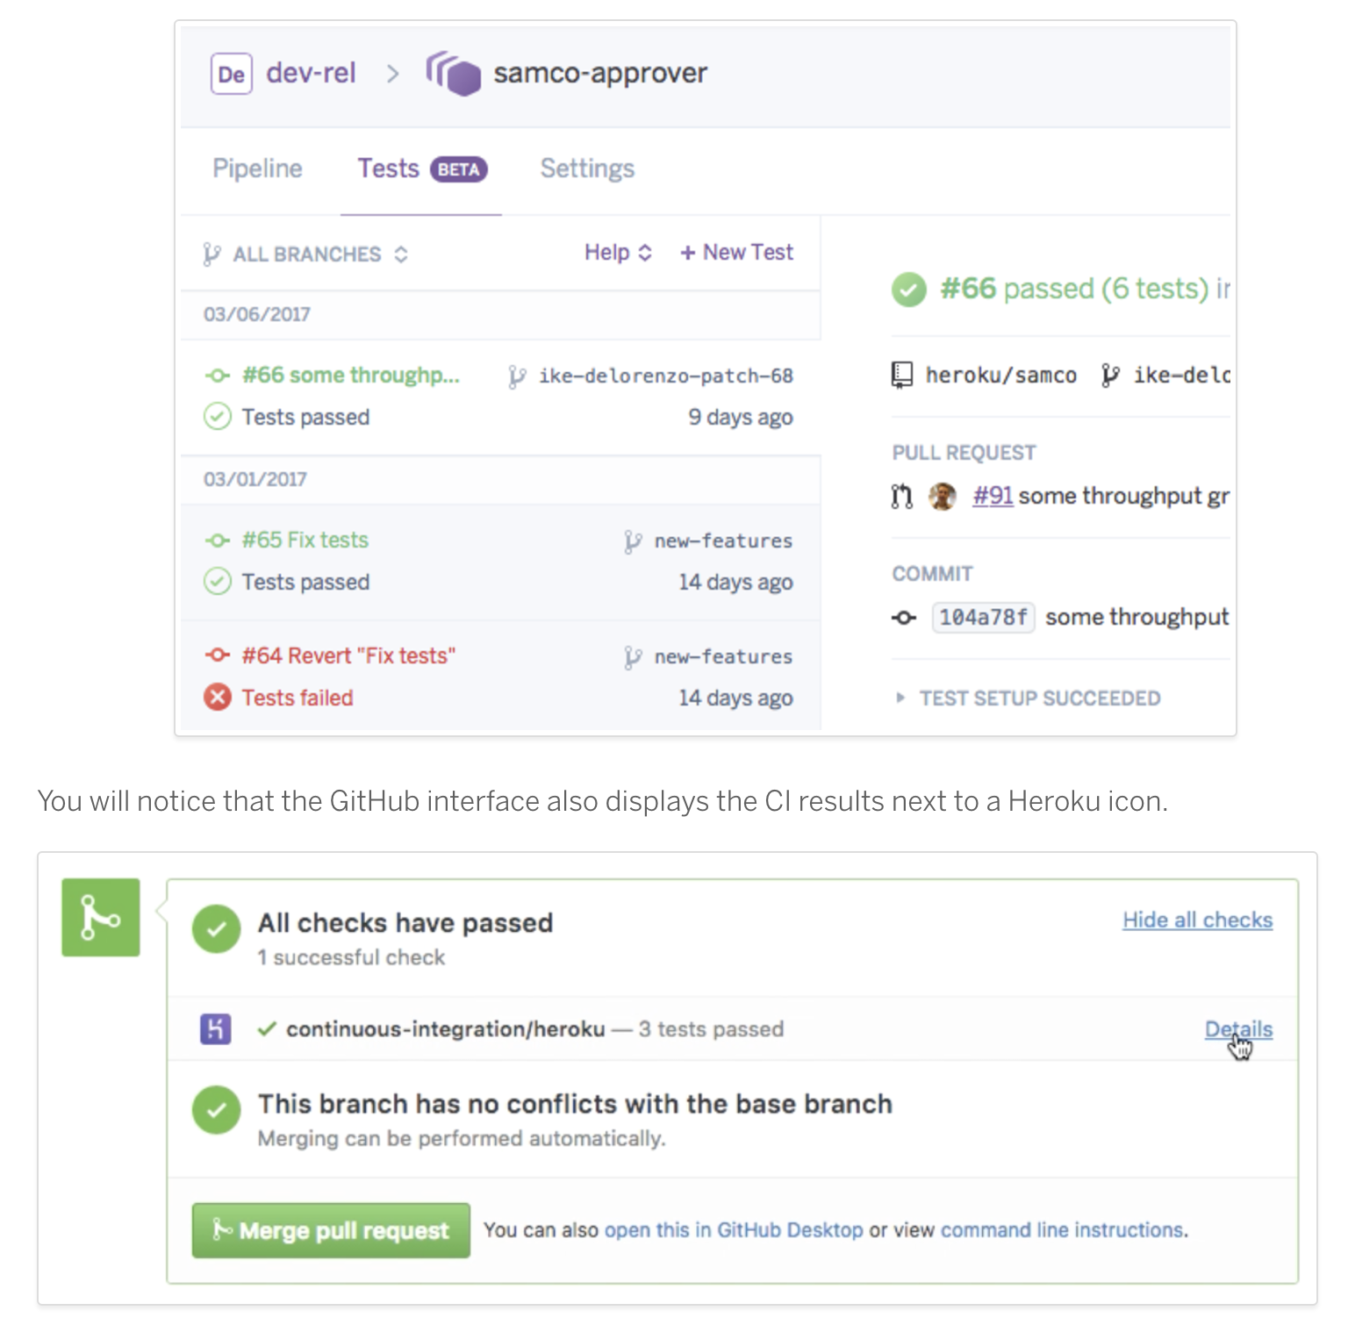Click the samco-approver purple hexagon pipeline icon
The height and width of the screenshot is (1332, 1348).
coord(453,74)
